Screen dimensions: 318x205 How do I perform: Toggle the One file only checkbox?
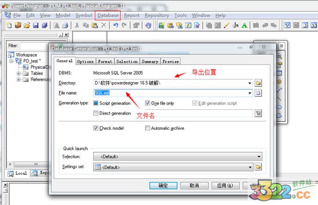(147, 103)
